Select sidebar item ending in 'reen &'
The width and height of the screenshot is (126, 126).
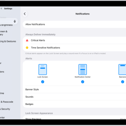[4, 33]
